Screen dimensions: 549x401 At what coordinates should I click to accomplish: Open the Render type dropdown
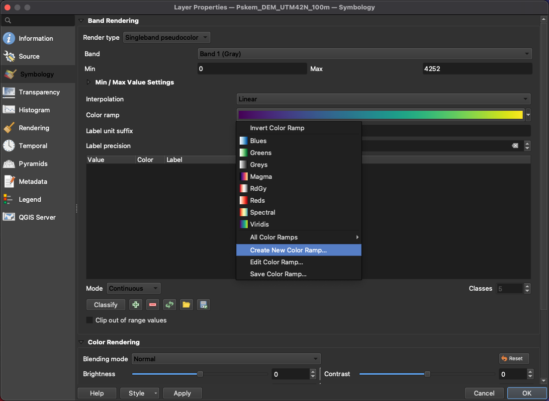(x=167, y=37)
